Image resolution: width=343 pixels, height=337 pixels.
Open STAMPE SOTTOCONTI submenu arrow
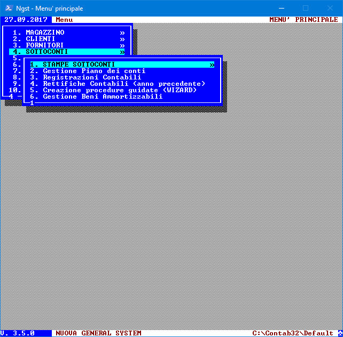point(212,65)
